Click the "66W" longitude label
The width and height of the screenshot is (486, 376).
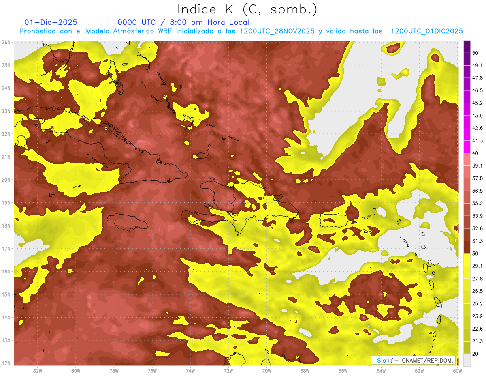[x=343, y=370]
